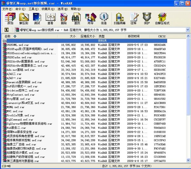The height and width of the screenshot is (169, 191).
Task: Select file 0518SessionCookiesApplication
Action: (x=84, y=53)
